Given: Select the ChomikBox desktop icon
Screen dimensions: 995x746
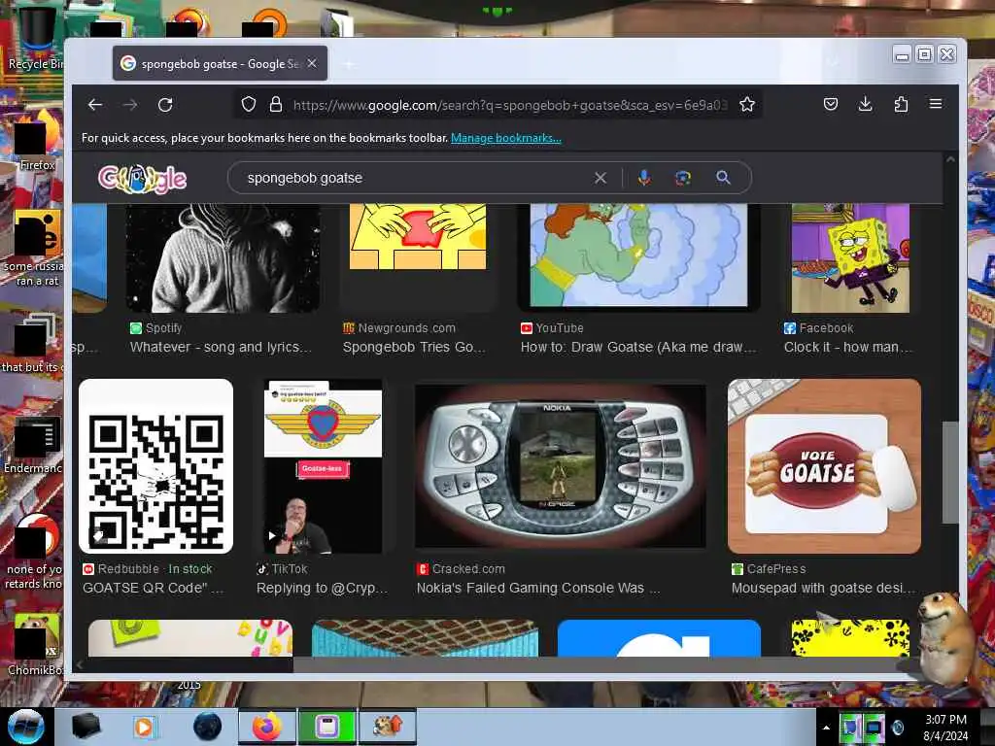Looking at the screenshot, I should pos(36,645).
